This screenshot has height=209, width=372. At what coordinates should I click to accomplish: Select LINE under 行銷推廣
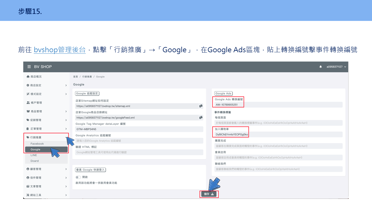pos(34,155)
